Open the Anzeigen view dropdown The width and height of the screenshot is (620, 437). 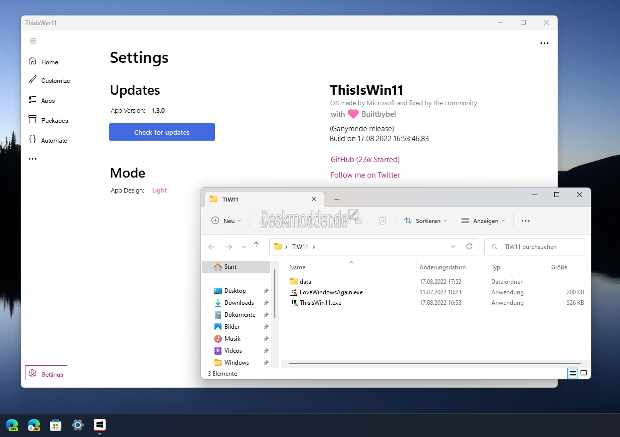(483, 220)
